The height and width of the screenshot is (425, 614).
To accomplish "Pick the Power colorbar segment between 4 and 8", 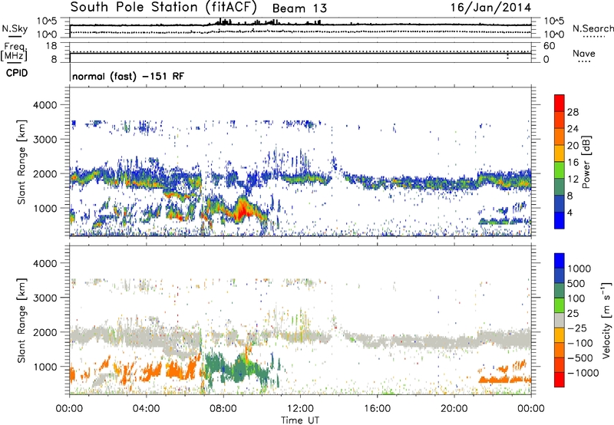I will pos(560,203).
